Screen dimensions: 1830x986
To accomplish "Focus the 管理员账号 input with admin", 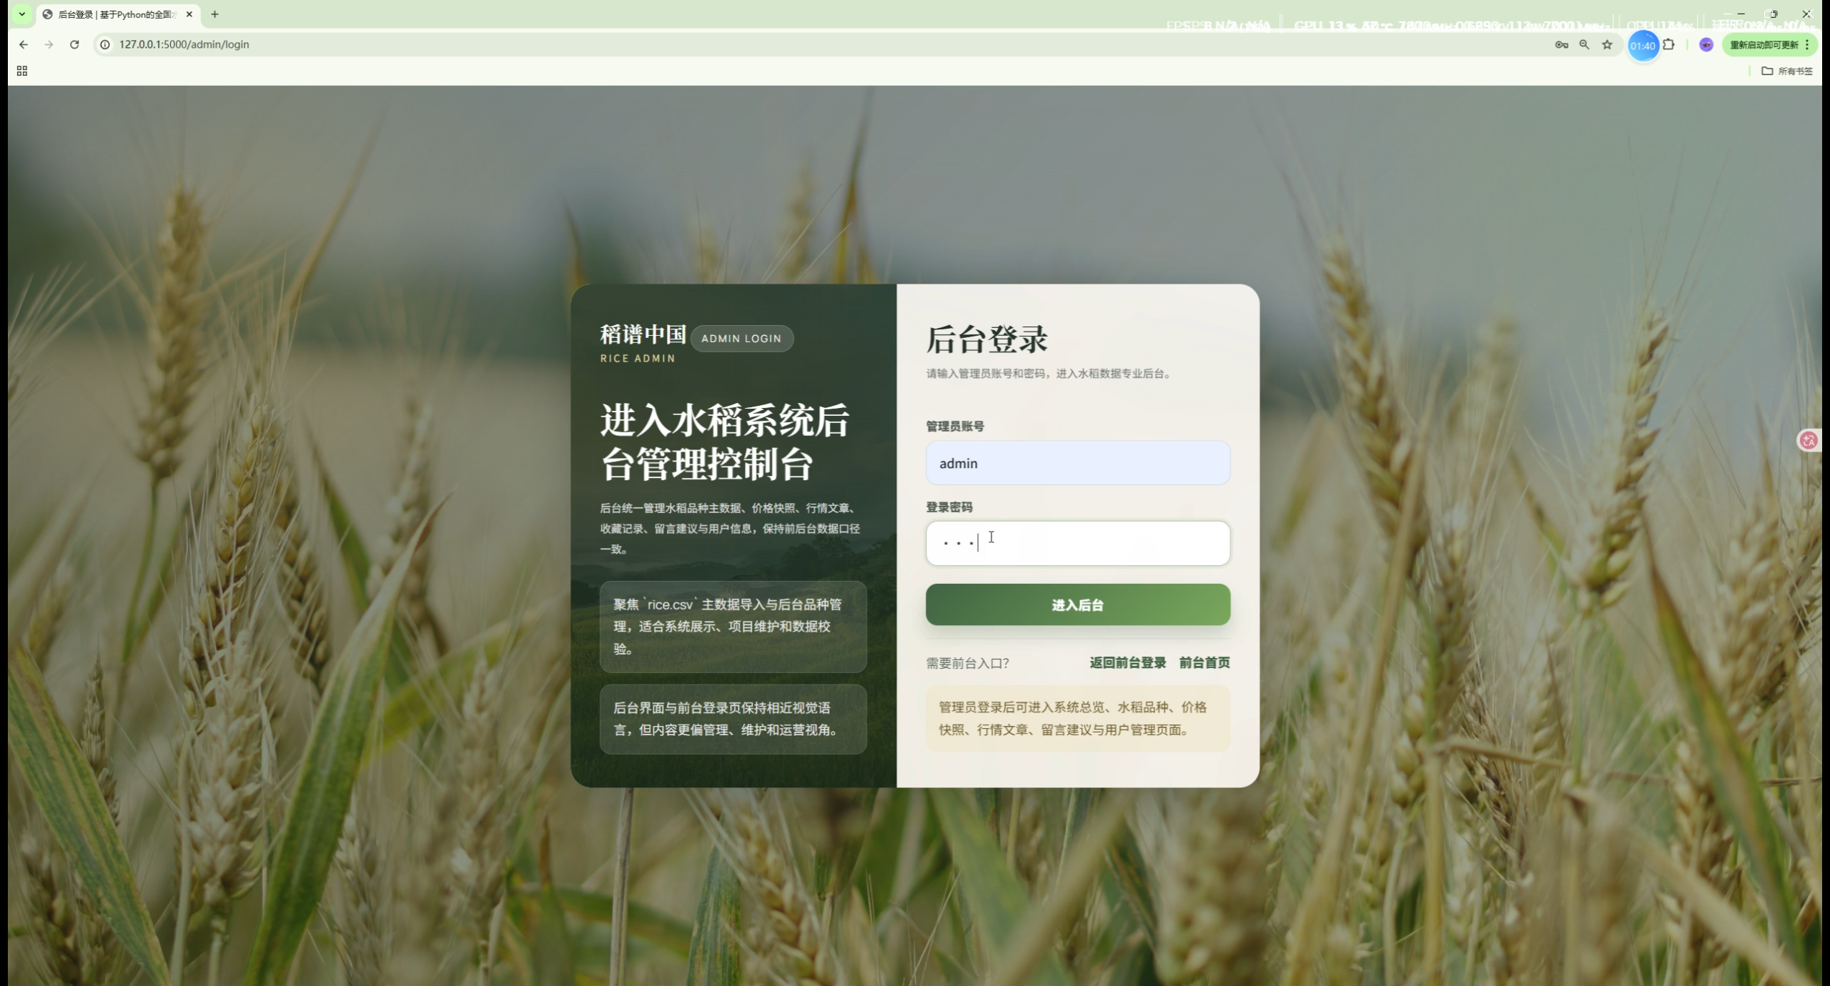I will (1077, 463).
